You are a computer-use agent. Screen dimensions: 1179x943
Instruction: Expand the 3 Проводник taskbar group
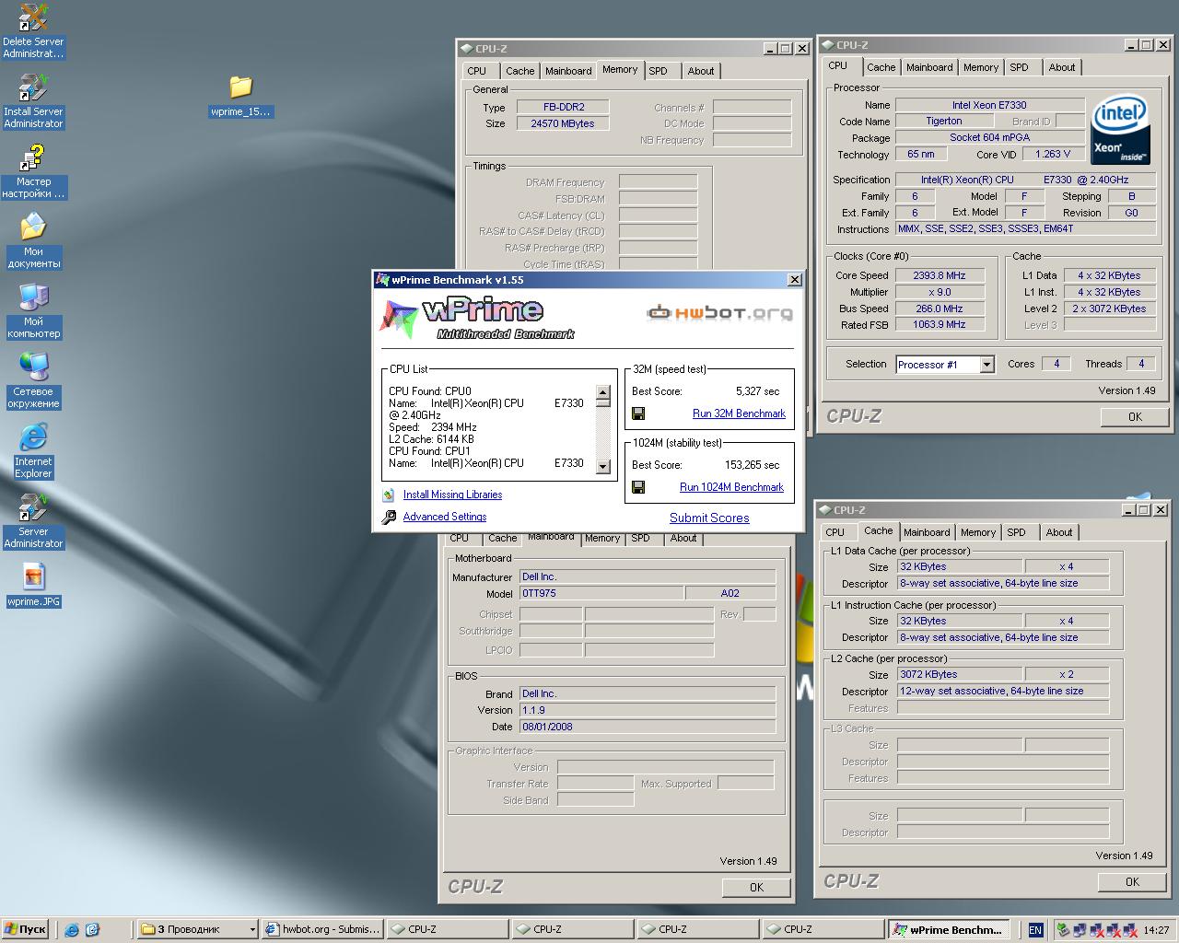[195, 929]
